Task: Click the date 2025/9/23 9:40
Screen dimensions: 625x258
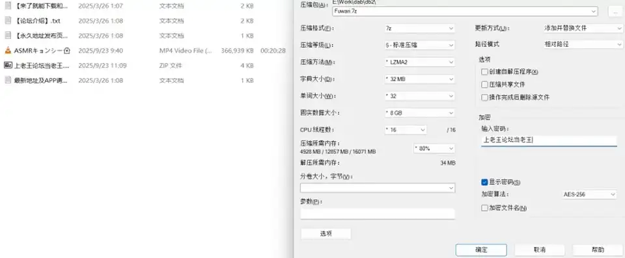Action: point(100,51)
